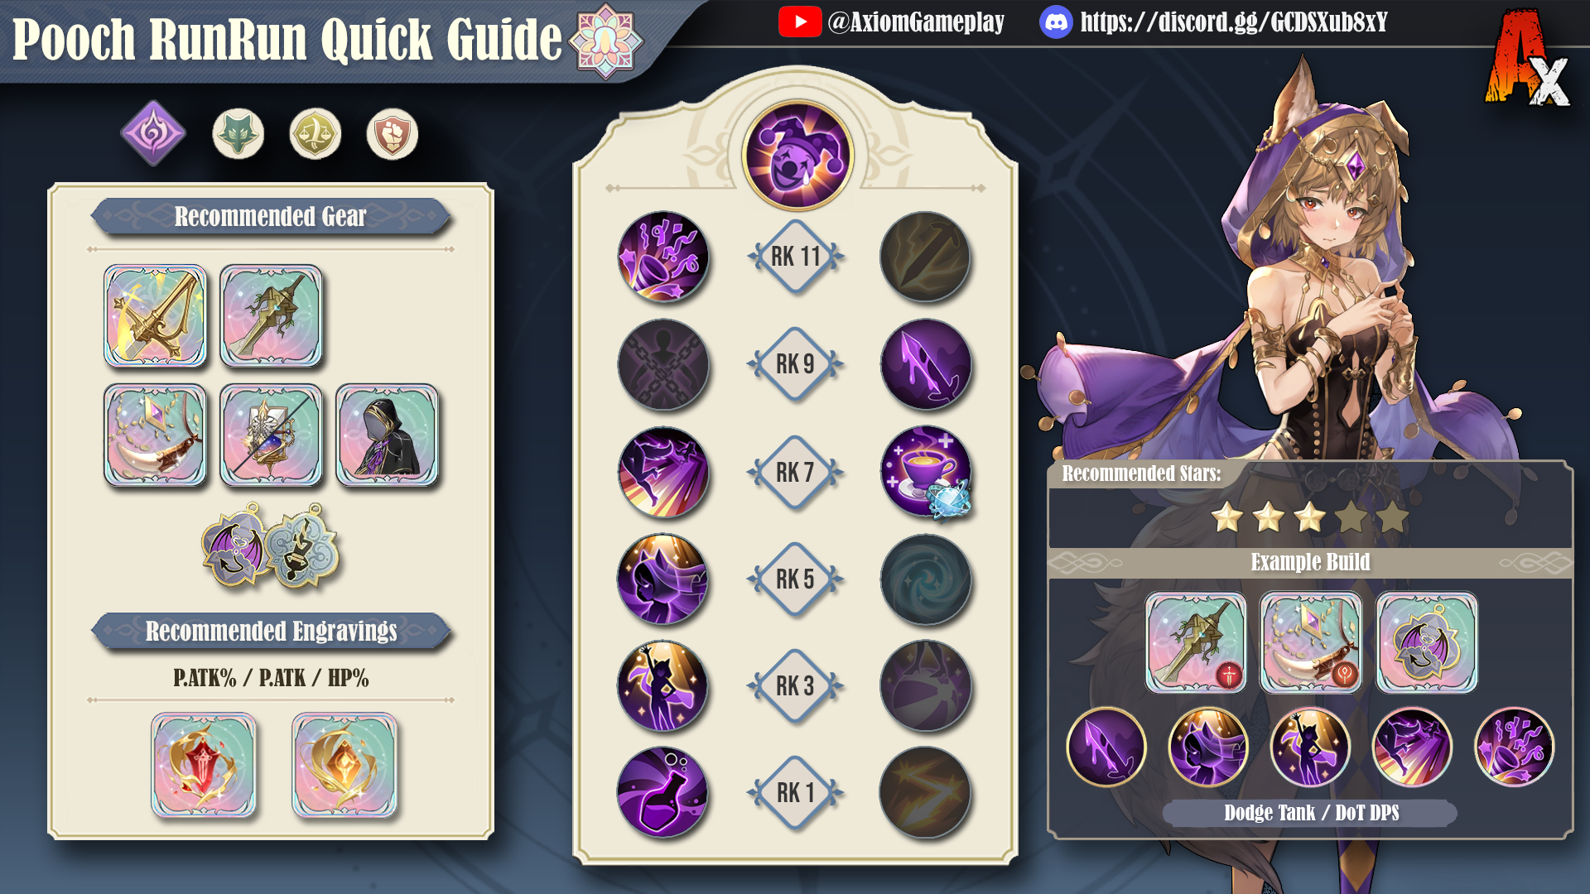Click the purple dagger skill at RK 9
Viewport: 1590px width, 894px height.
pyautogui.click(x=925, y=364)
